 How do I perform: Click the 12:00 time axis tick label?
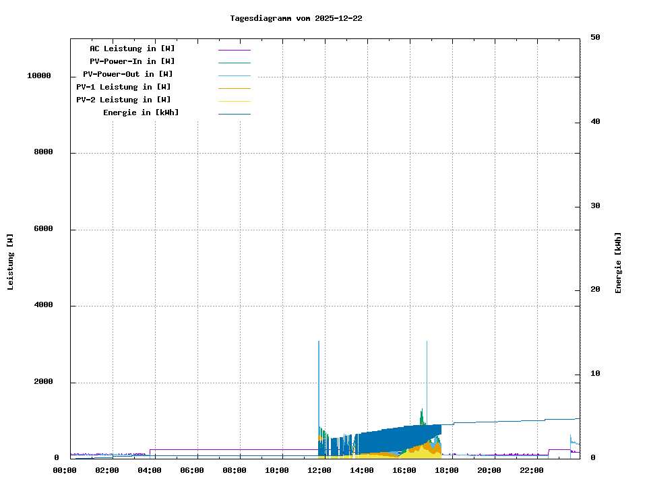coord(319,470)
